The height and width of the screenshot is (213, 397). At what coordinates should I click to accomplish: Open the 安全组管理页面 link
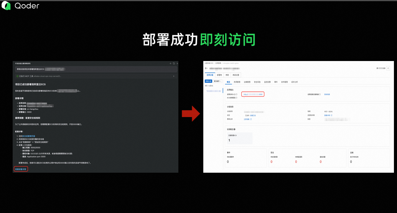29,136
